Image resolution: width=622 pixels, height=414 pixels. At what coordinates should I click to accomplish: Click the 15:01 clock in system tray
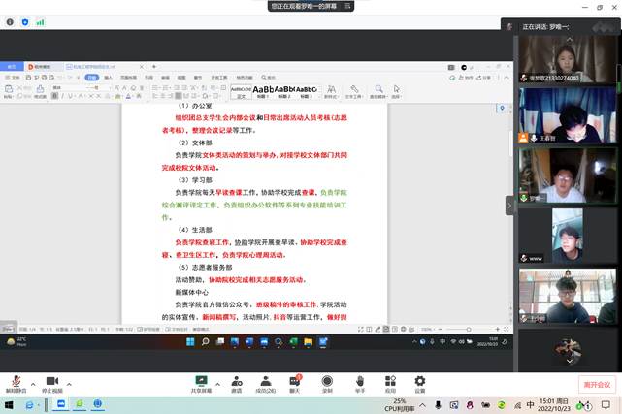click(554, 405)
